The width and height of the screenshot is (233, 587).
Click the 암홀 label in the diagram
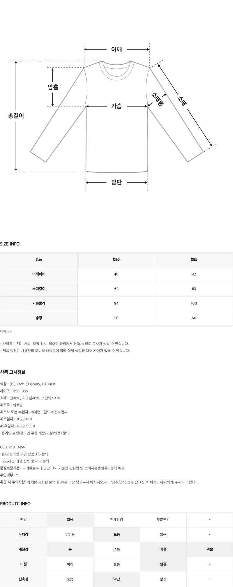click(x=53, y=87)
